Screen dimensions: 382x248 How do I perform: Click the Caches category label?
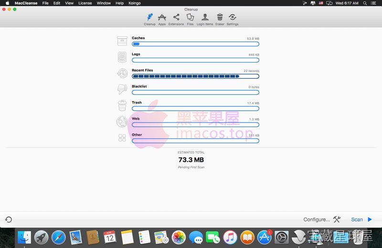point(138,38)
